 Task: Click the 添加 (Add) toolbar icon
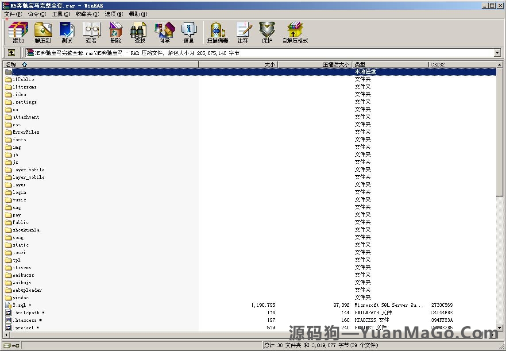(18, 33)
